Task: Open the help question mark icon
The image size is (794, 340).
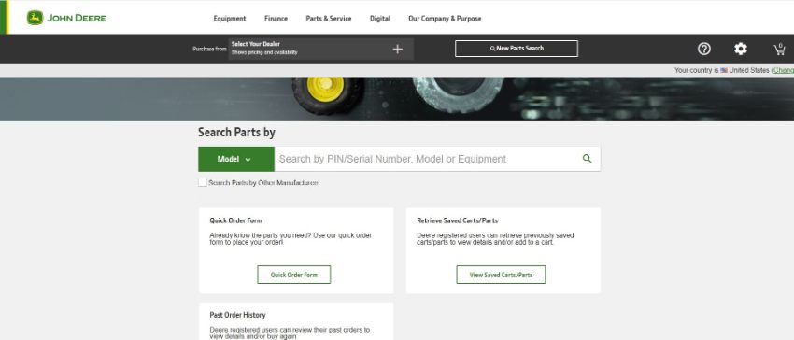Action: [x=704, y=49]
